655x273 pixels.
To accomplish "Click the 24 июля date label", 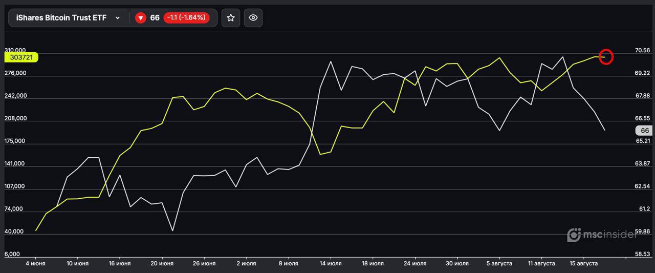I will (415, 263).
